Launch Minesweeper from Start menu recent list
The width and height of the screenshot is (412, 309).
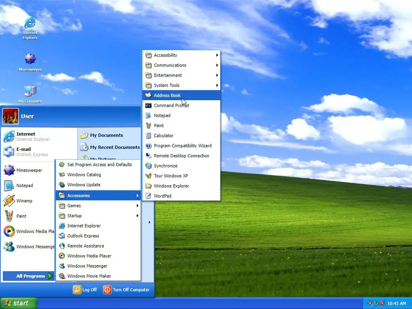[x=29, y=170]
